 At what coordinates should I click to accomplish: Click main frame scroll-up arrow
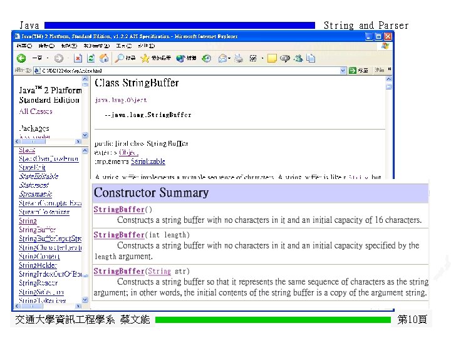(388, 79)
